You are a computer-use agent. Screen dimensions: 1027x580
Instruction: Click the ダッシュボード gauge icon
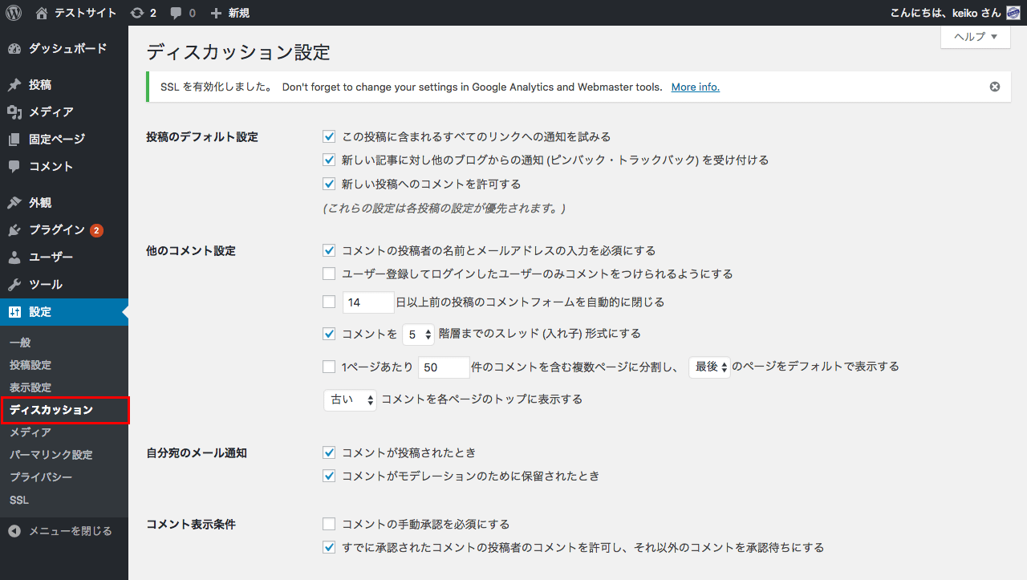coord(14,49)
